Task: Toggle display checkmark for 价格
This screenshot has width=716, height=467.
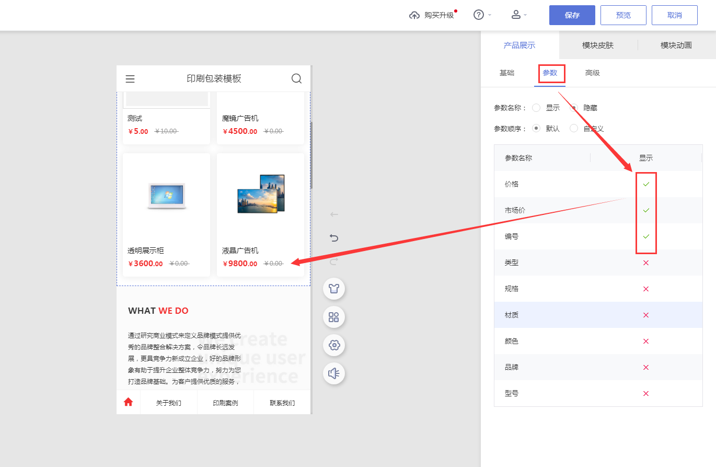Action: coord(646,184)
